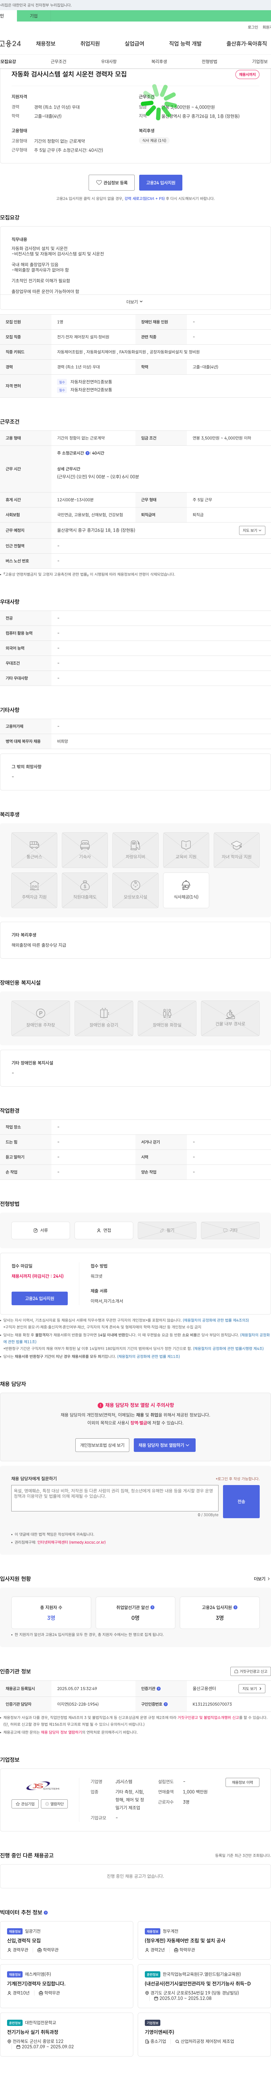Click the question input box for 채용 담당자
This screenshot has width=271, height=2082.
115,1498
